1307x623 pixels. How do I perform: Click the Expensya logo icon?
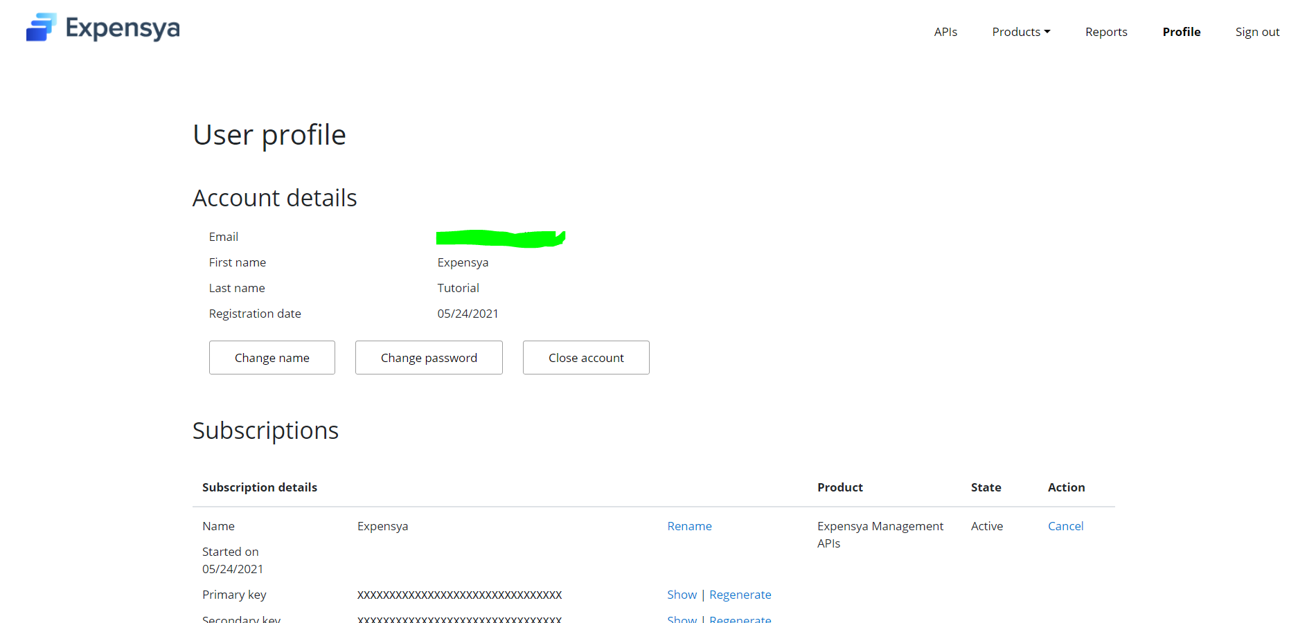42,28
